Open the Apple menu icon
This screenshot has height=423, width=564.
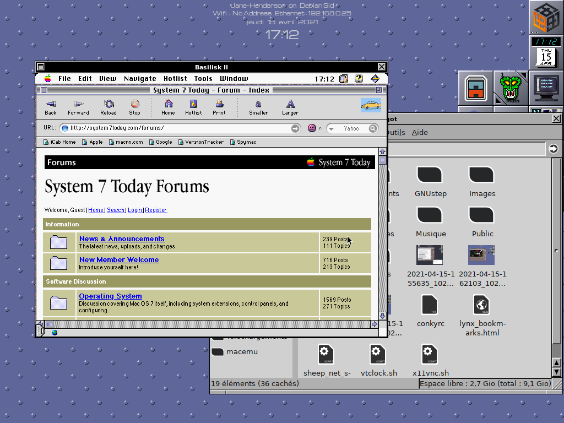[x=47, y=79]
